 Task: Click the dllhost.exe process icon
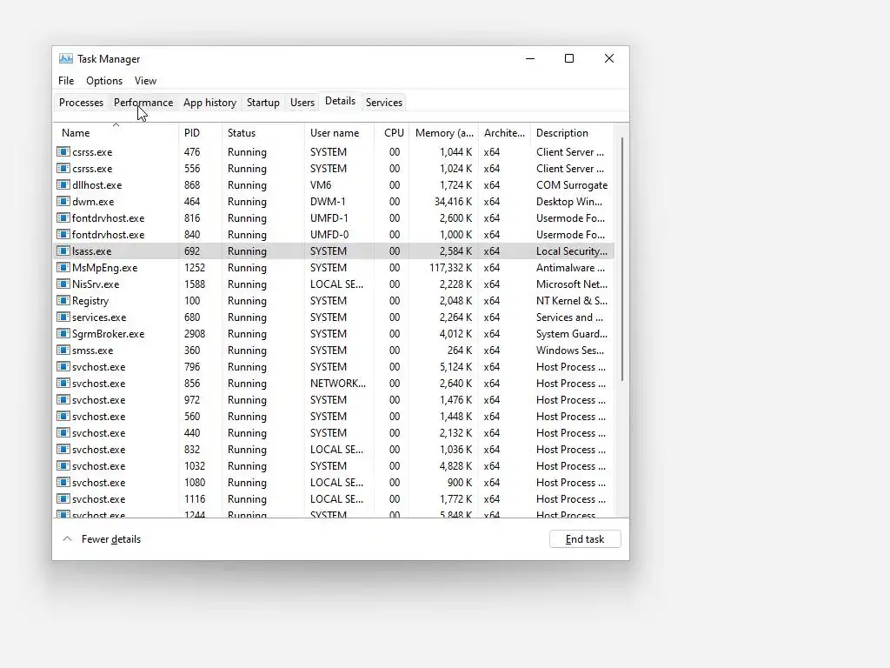coord(63,184)
